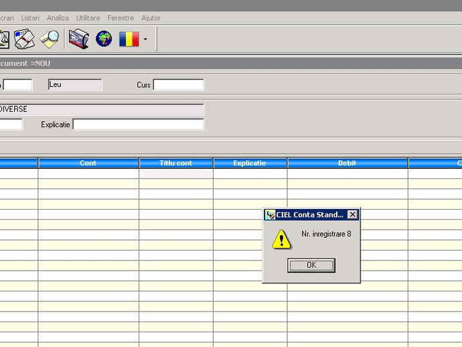The width and height of the screenshot is (462, 347).
Task: Click the Cont column header
Action: tap(88, 163)
